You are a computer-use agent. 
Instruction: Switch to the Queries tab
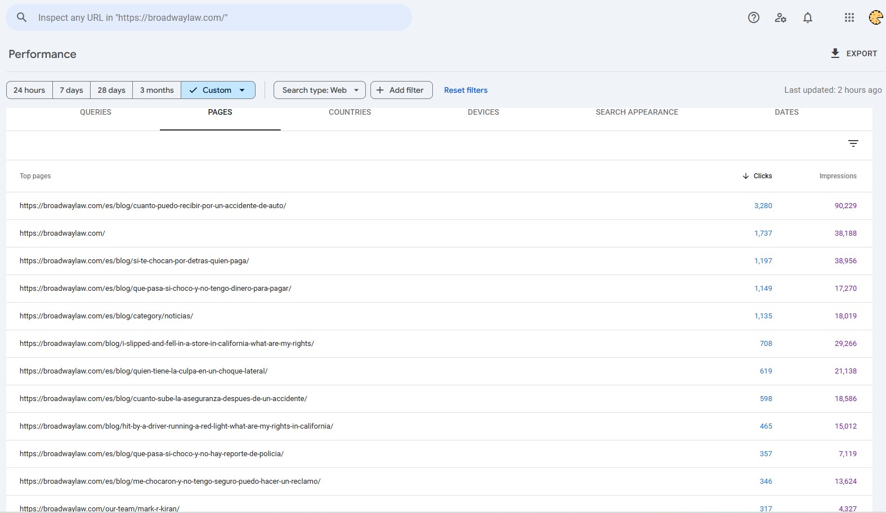96,112
